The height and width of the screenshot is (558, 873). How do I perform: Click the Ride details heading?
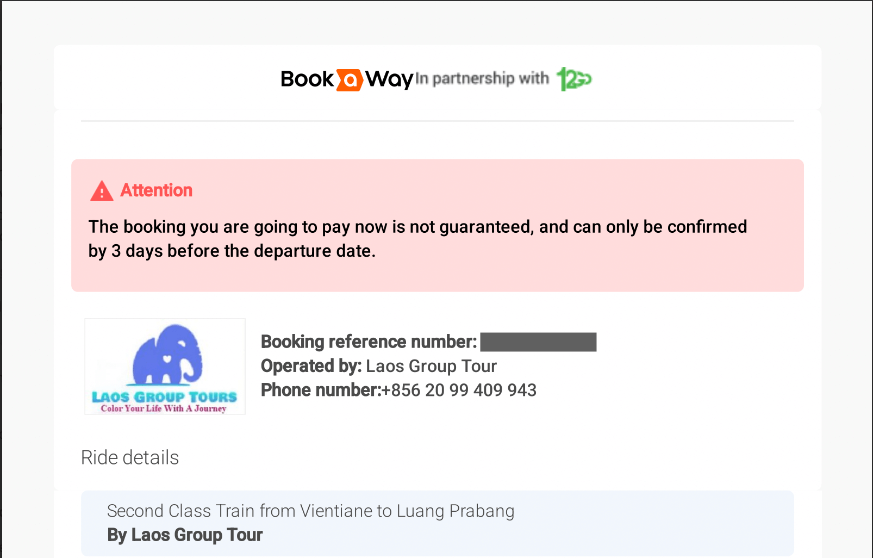point(130,457)
